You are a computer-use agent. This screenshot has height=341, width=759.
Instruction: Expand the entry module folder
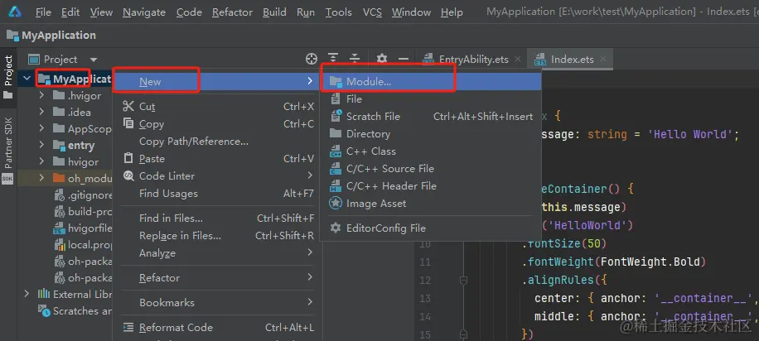click(x=42, y=145)
